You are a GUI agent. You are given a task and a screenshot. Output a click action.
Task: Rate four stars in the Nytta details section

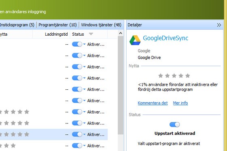[181, 75]
